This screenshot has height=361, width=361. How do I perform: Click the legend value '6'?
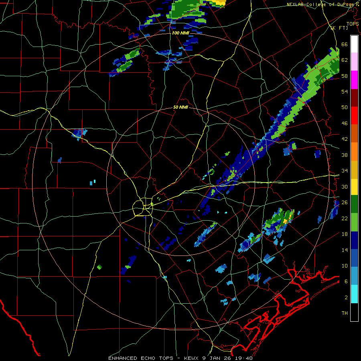coord(346,281)
